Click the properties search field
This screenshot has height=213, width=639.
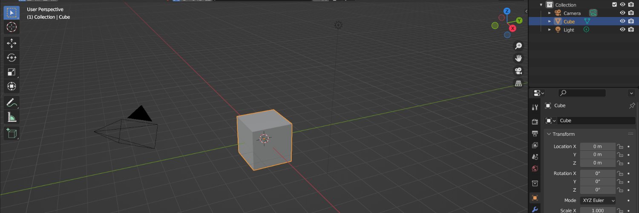tap(582, 93)
